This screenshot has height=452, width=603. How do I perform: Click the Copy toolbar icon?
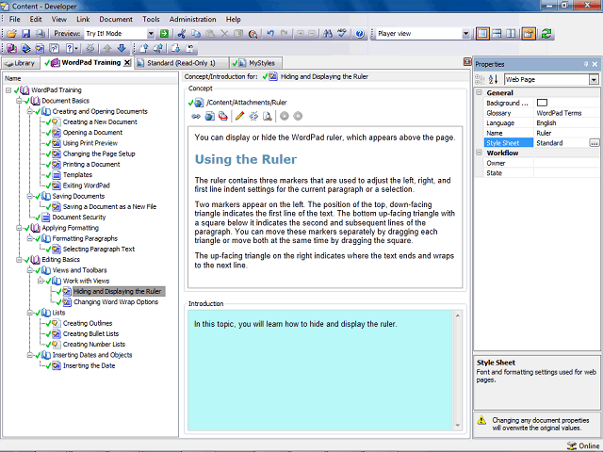(x=196, y=34)
